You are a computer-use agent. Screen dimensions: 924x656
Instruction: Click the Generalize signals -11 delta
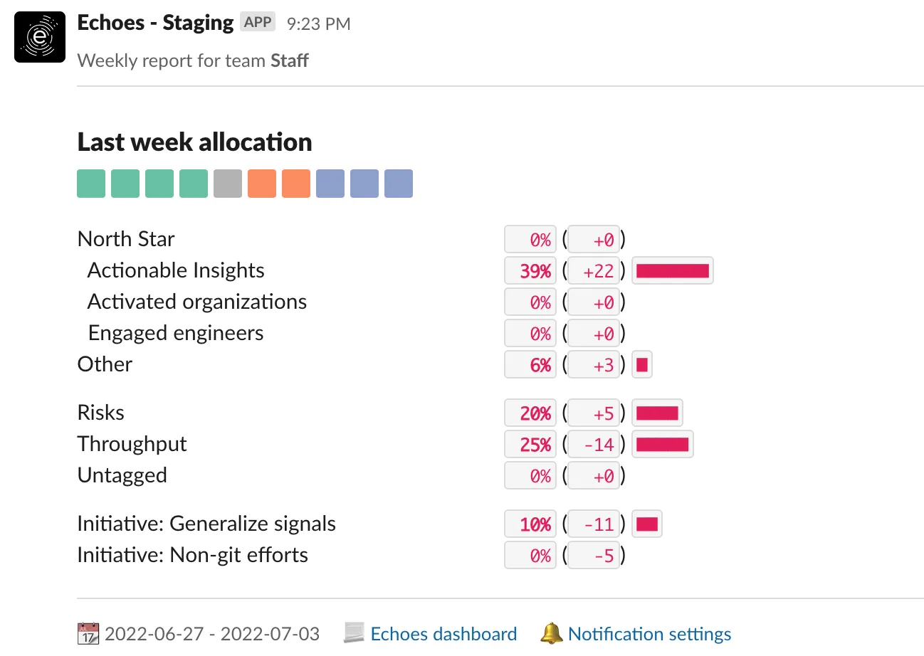(594, 524)
